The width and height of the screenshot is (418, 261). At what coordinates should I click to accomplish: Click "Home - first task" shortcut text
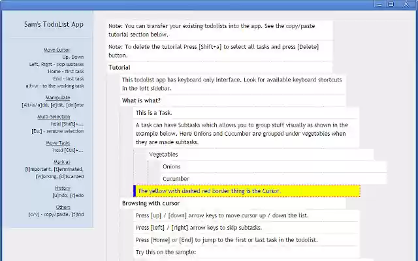[x=66, y=71]
